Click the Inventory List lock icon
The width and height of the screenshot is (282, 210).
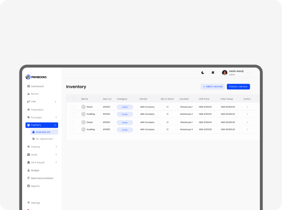pos(33,132)
